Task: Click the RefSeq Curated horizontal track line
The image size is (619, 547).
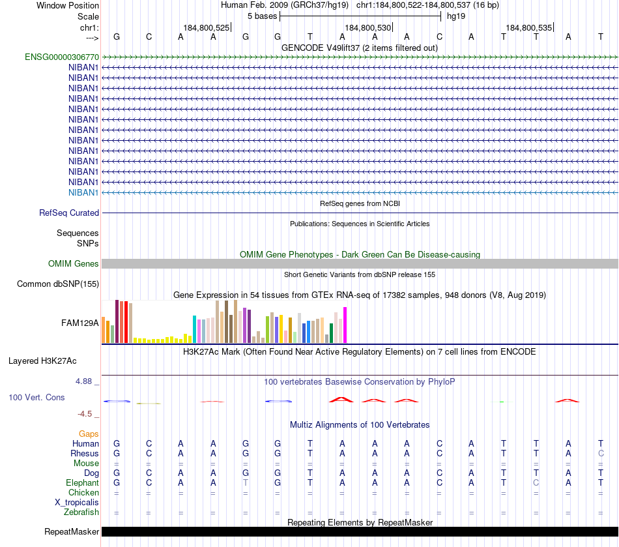Action: (x=360, y=213)
